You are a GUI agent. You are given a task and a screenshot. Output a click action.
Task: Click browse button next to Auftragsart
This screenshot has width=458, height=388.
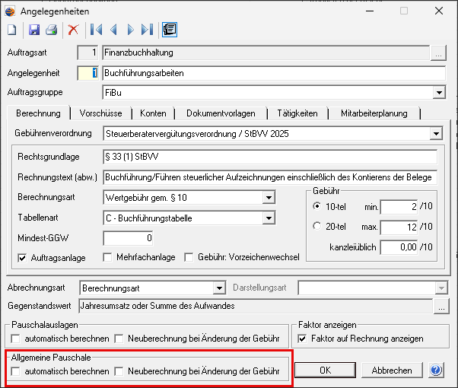click(x=438, y=53)
